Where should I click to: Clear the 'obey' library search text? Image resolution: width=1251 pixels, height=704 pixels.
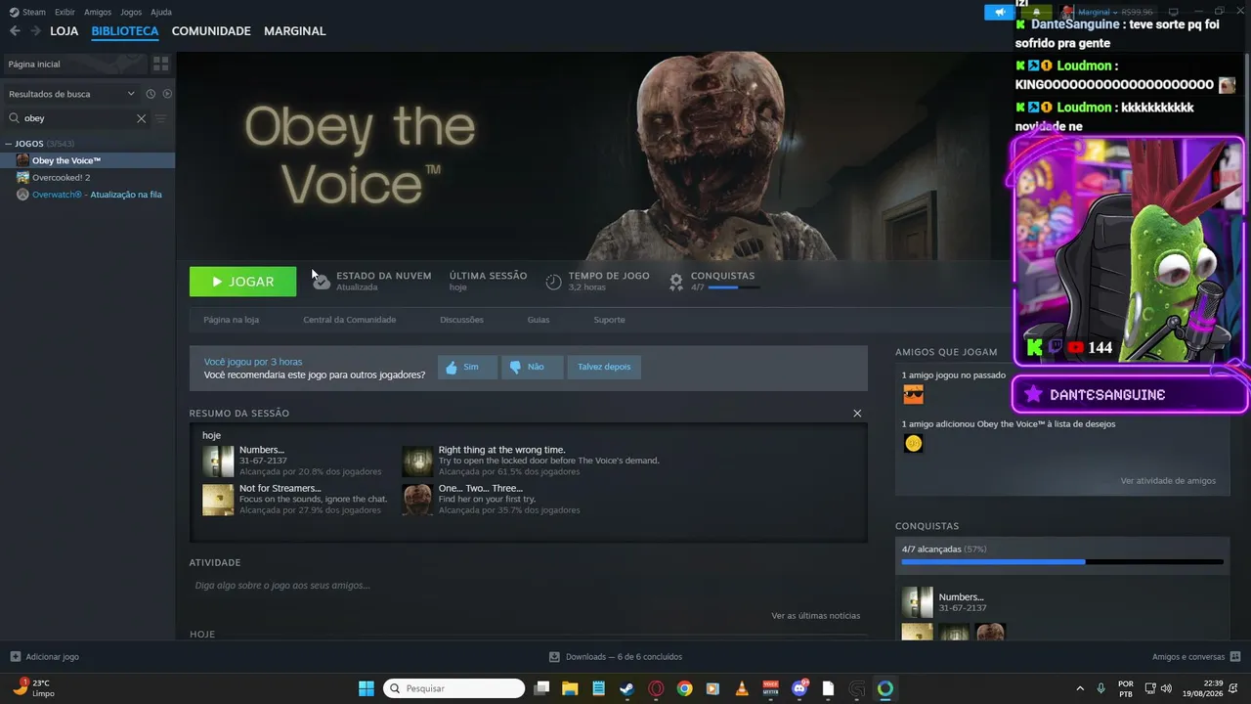pyautogui.click(x=141, y=118)
